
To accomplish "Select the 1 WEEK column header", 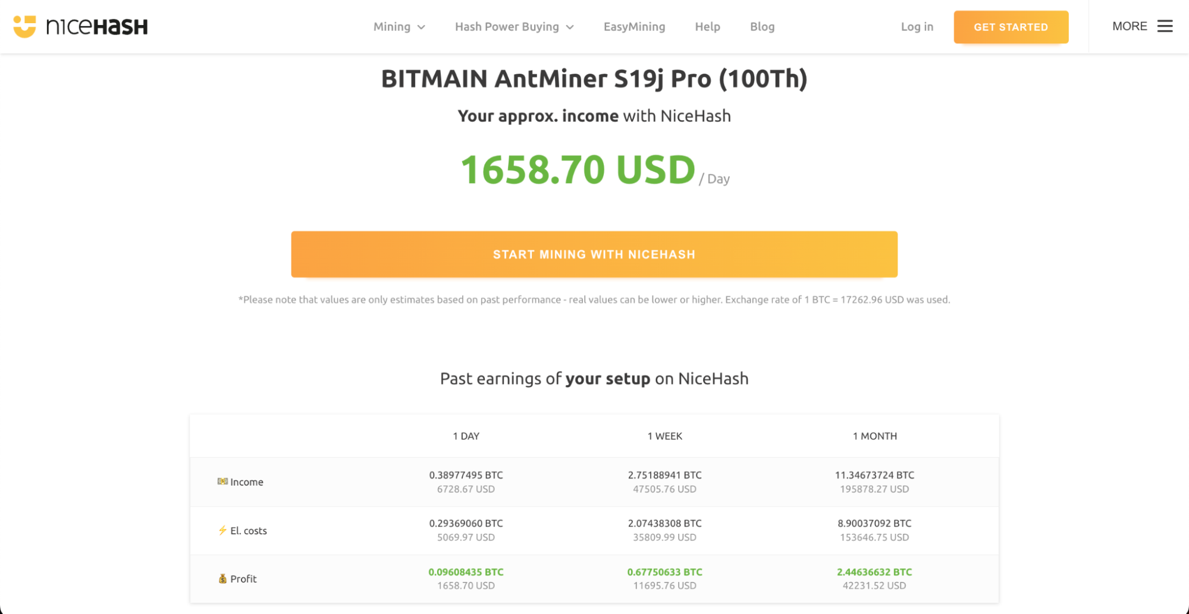I will coord(664,436).
